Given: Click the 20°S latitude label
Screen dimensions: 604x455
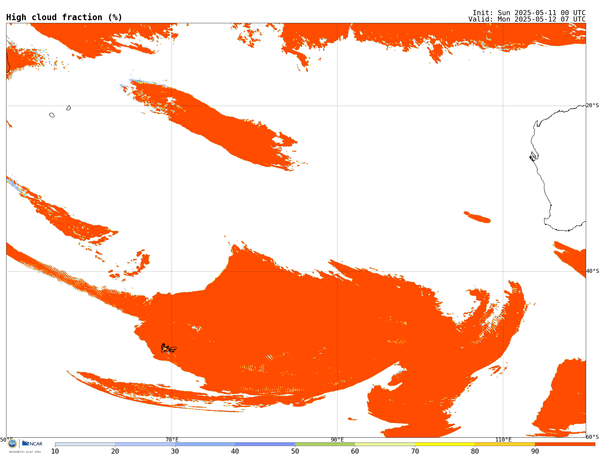Looking at the screenshot, I should tap(593, 105).
